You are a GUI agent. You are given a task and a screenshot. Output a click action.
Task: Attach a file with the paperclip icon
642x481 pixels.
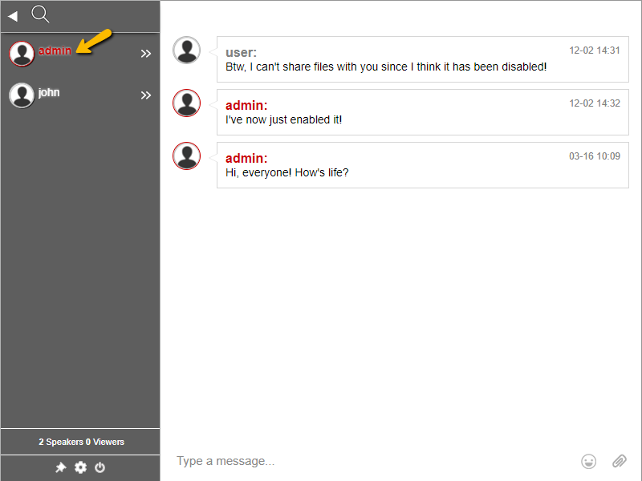click(619, 461)
